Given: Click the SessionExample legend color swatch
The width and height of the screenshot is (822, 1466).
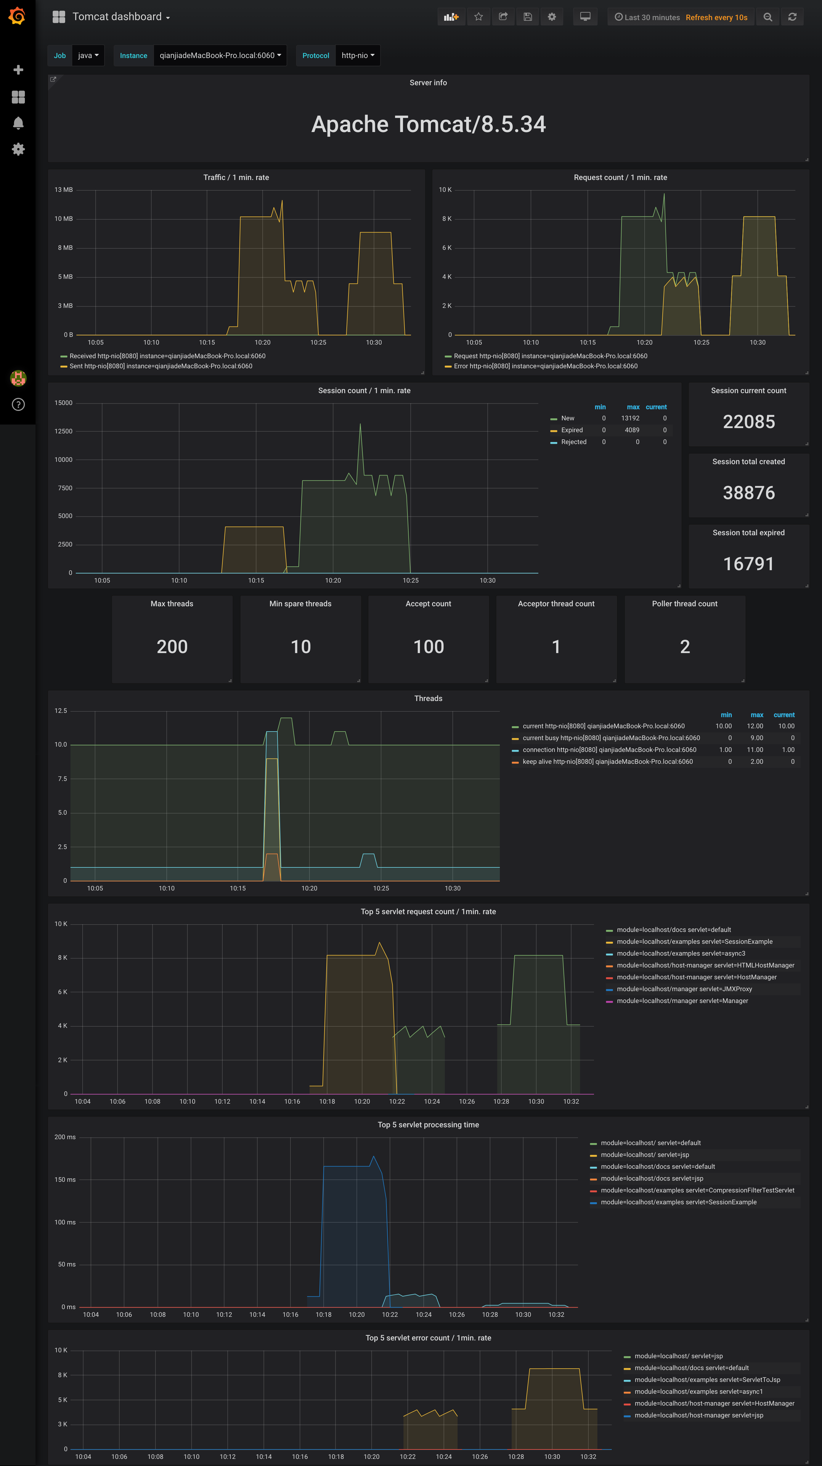Looking at the screenshot, I should [x=609, y=942].
